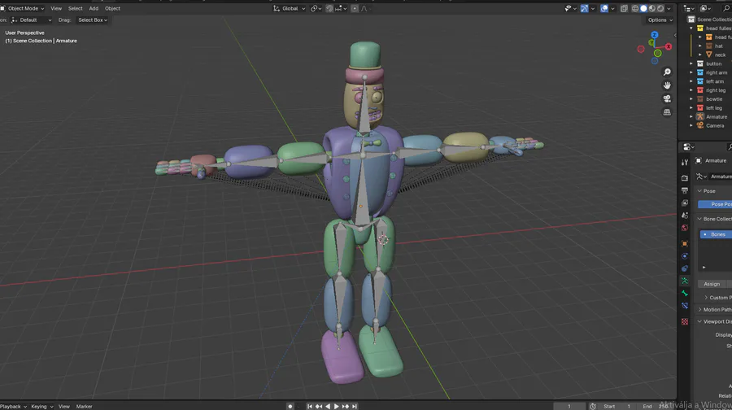Select wireframe viewport shading
The width and height of the screenshot is (732, 410).
635,8
